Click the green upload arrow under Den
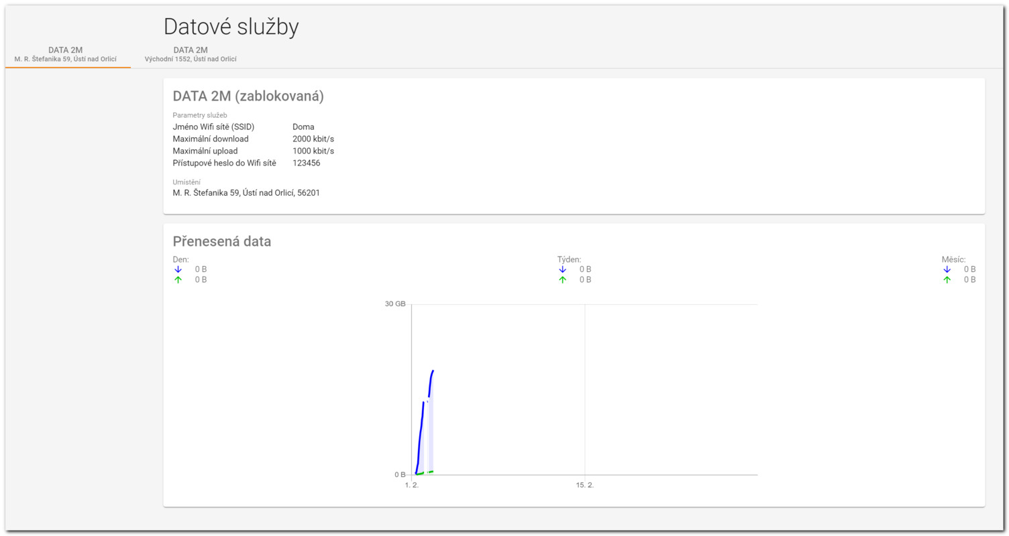This screenshot has width=1009, height=536. pyautogui.click(x=178, y=280)
